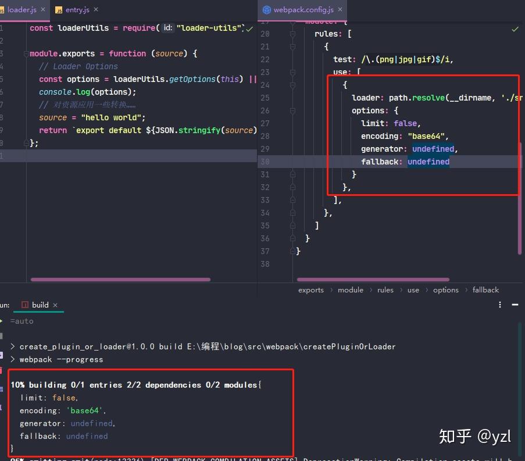
Task: Close the loader.js editor tab
Action: tap(43, 10)
